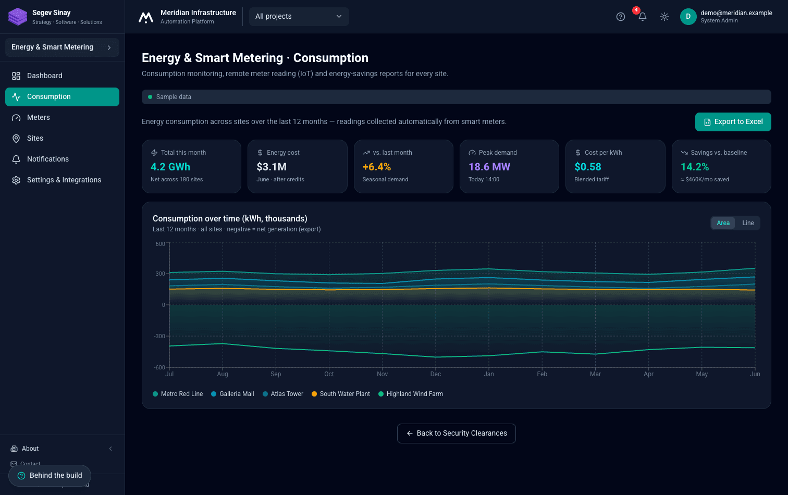Click the South Water Plant orange legend dot
Image resolution: width=788 pixels, height=495 pixels.
pos(314,394)
